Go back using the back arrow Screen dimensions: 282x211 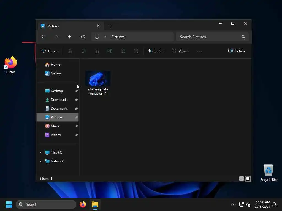(x=43, y=37)
